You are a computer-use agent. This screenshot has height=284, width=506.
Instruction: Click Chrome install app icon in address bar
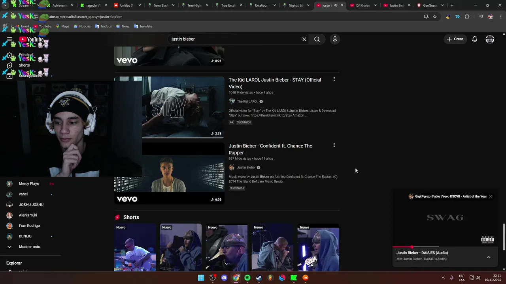tap(426, 17)
